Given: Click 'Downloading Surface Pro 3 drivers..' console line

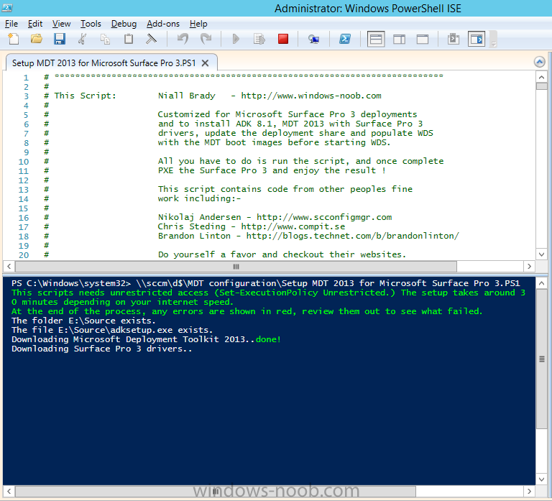Looking at the screenshot, I should [102, 349].
